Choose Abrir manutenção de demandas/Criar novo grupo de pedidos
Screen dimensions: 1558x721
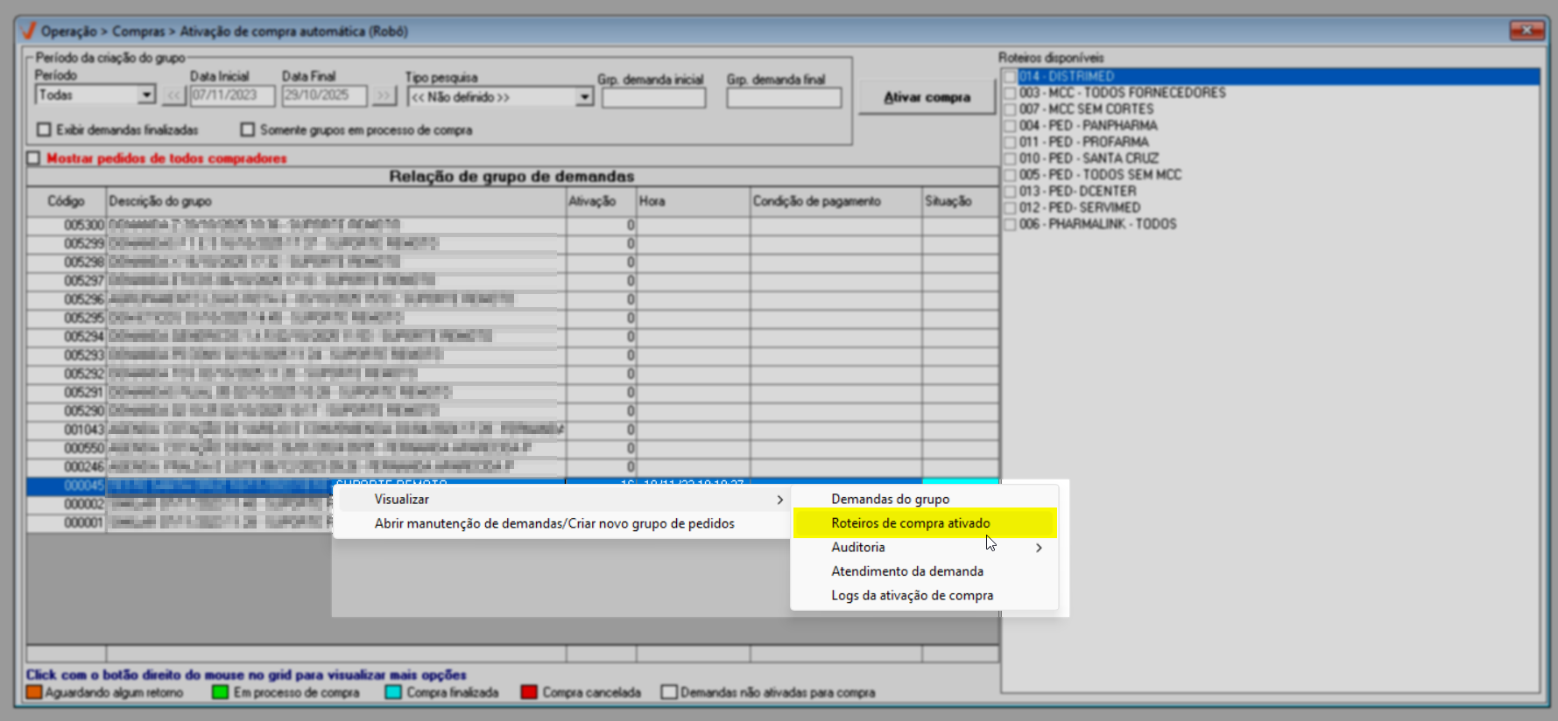point(561,523)
